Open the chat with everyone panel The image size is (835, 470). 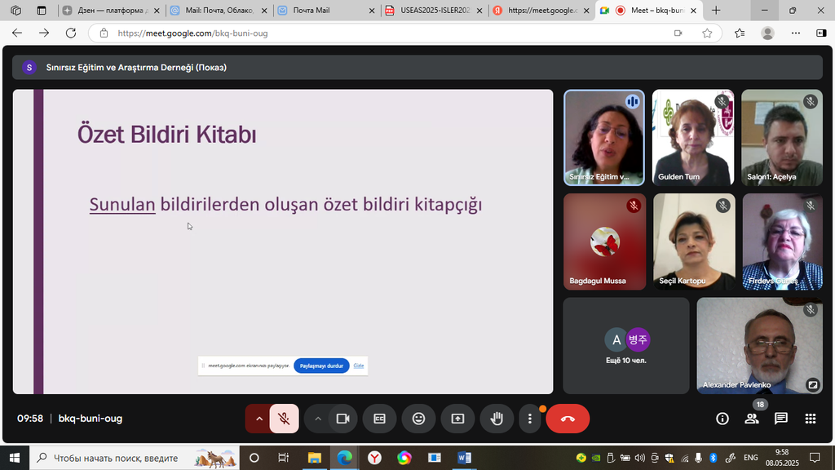[x=780, y=419]
